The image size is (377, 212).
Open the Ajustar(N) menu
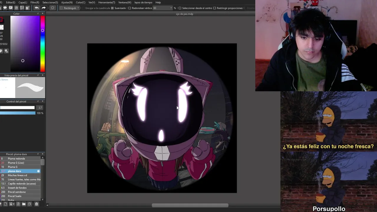[67, 2]
